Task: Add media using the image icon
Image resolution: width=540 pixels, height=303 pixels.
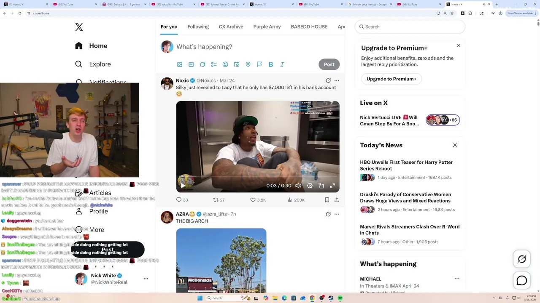Action: [180, 64]
